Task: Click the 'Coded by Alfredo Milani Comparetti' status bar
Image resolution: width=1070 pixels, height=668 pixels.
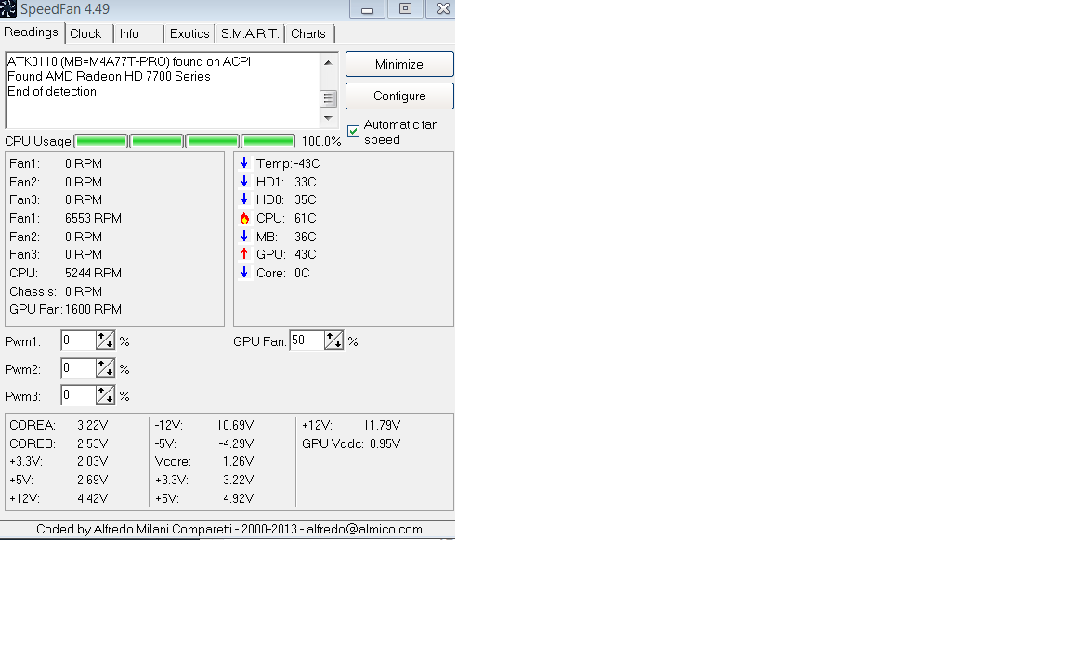Action: pyautogui.click(x=229, y=529)
